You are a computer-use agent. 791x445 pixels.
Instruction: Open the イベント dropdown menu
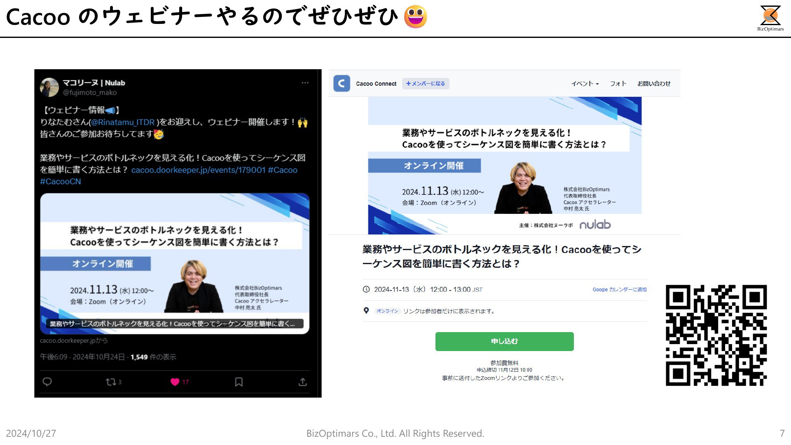585,84
